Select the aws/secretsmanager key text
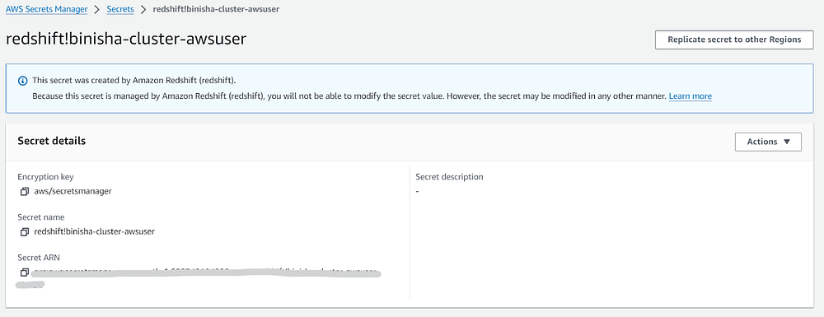Image resolution: width=824 pixels, height=317 pixels. pyautogui.click(x=73, y=192)
